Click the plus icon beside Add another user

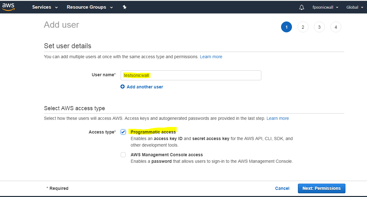pyautogui.click(x=123, y=87)
